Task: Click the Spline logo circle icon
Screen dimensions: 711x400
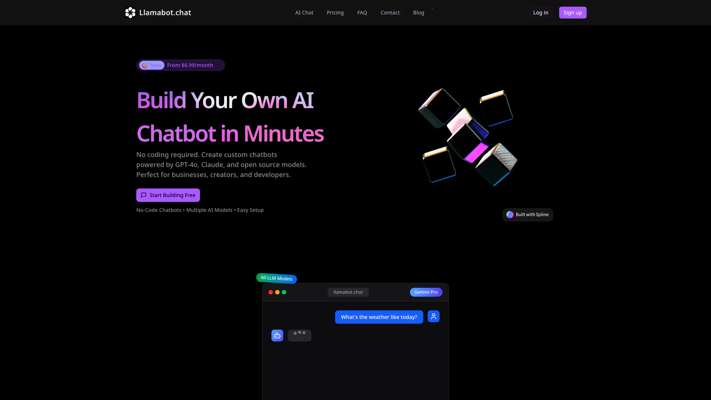Action: pos(510,215)
